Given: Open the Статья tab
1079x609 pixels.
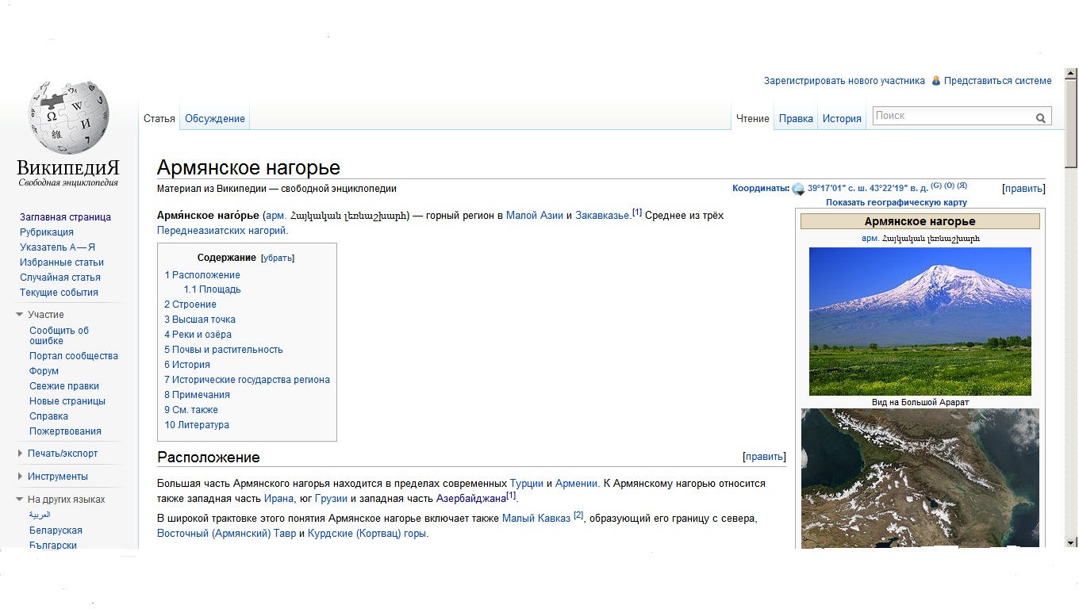Looking at the screenshot, I should 159,119.
